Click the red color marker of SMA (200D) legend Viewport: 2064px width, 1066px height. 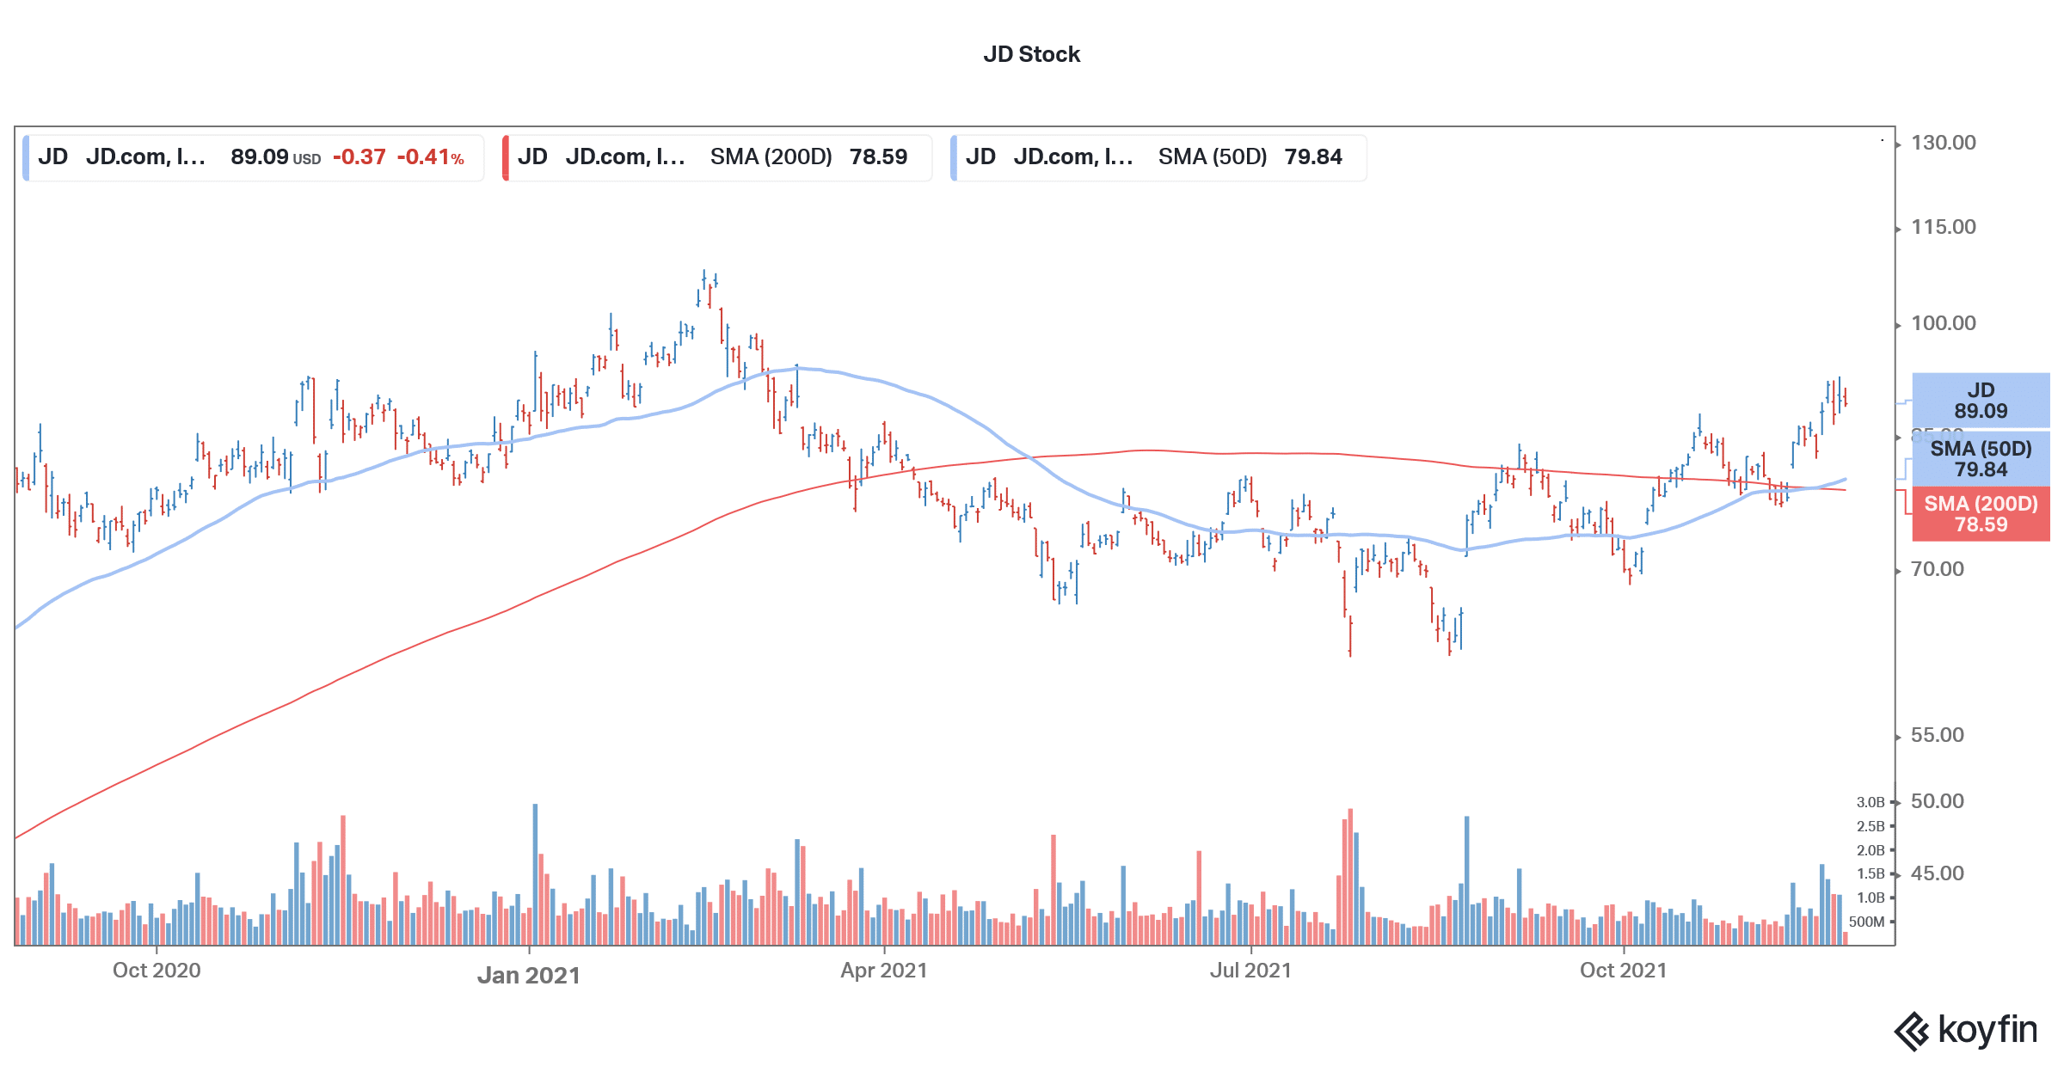(x=506, y=157)
